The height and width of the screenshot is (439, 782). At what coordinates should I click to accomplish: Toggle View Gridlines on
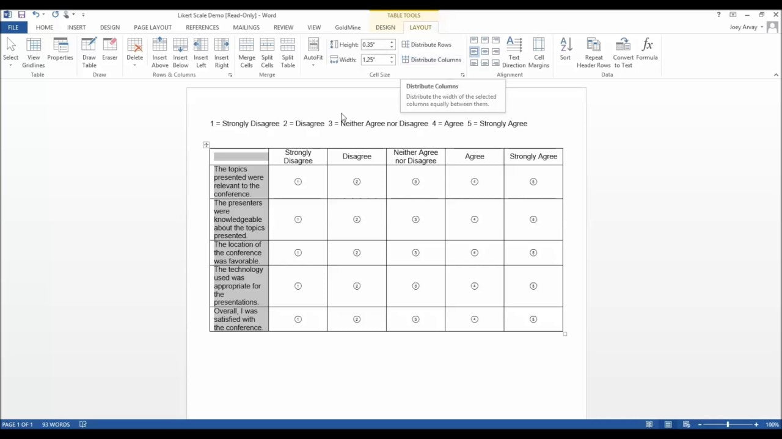(x=33, y=52)
